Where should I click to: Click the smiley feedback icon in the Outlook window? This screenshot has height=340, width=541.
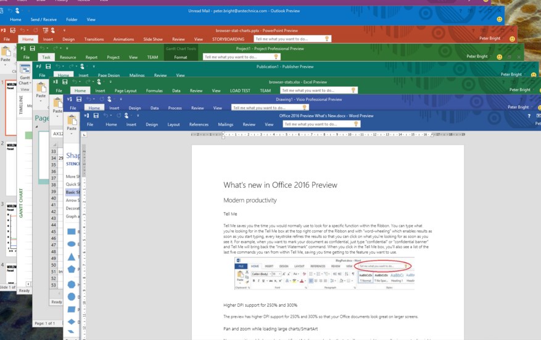[499, 20]
